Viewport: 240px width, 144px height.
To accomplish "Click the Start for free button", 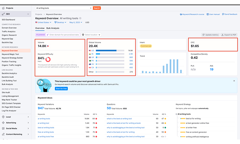I will tap(61, 89).
